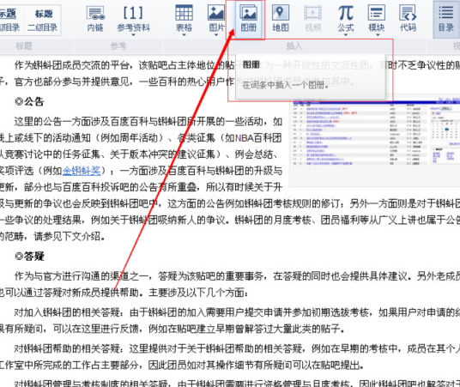
Task: Expand the 公式 dropdown arrow
Action: 346,35
